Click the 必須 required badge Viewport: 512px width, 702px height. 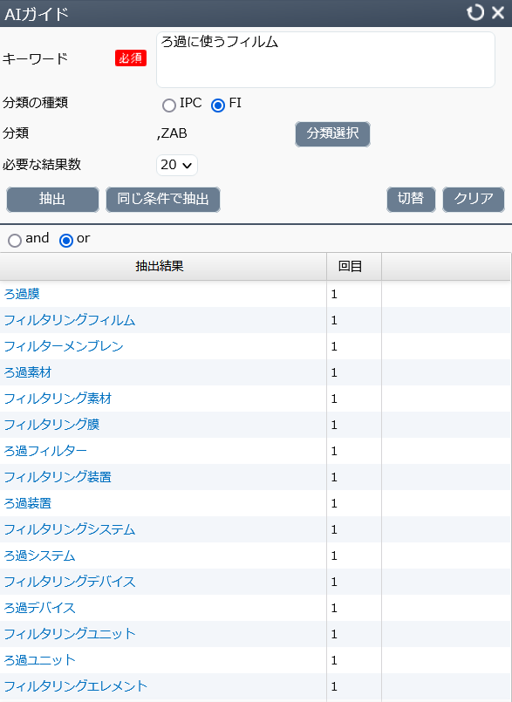(x=131, y=58)
